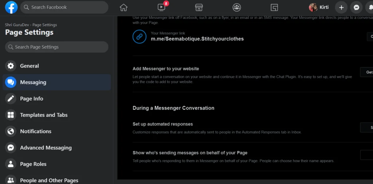
Task: Open Advanced Messaging settings
Action: click(x=46, y=148)
